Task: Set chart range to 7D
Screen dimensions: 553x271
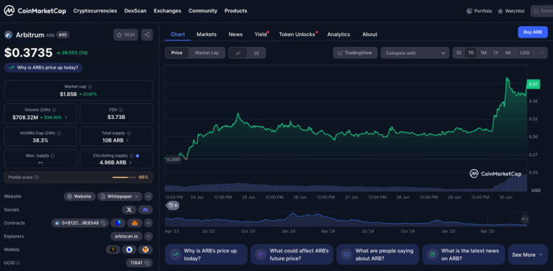Action: coord(471,52)
